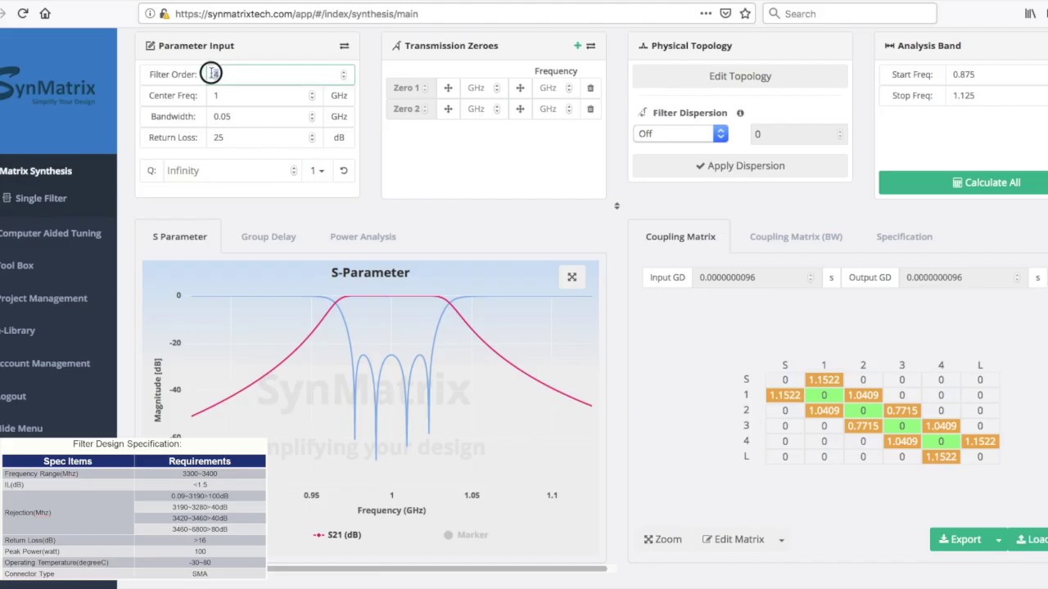Click the horizontal scrollbar below the chart
1048x589 pixels.
[x=436, y=569]
